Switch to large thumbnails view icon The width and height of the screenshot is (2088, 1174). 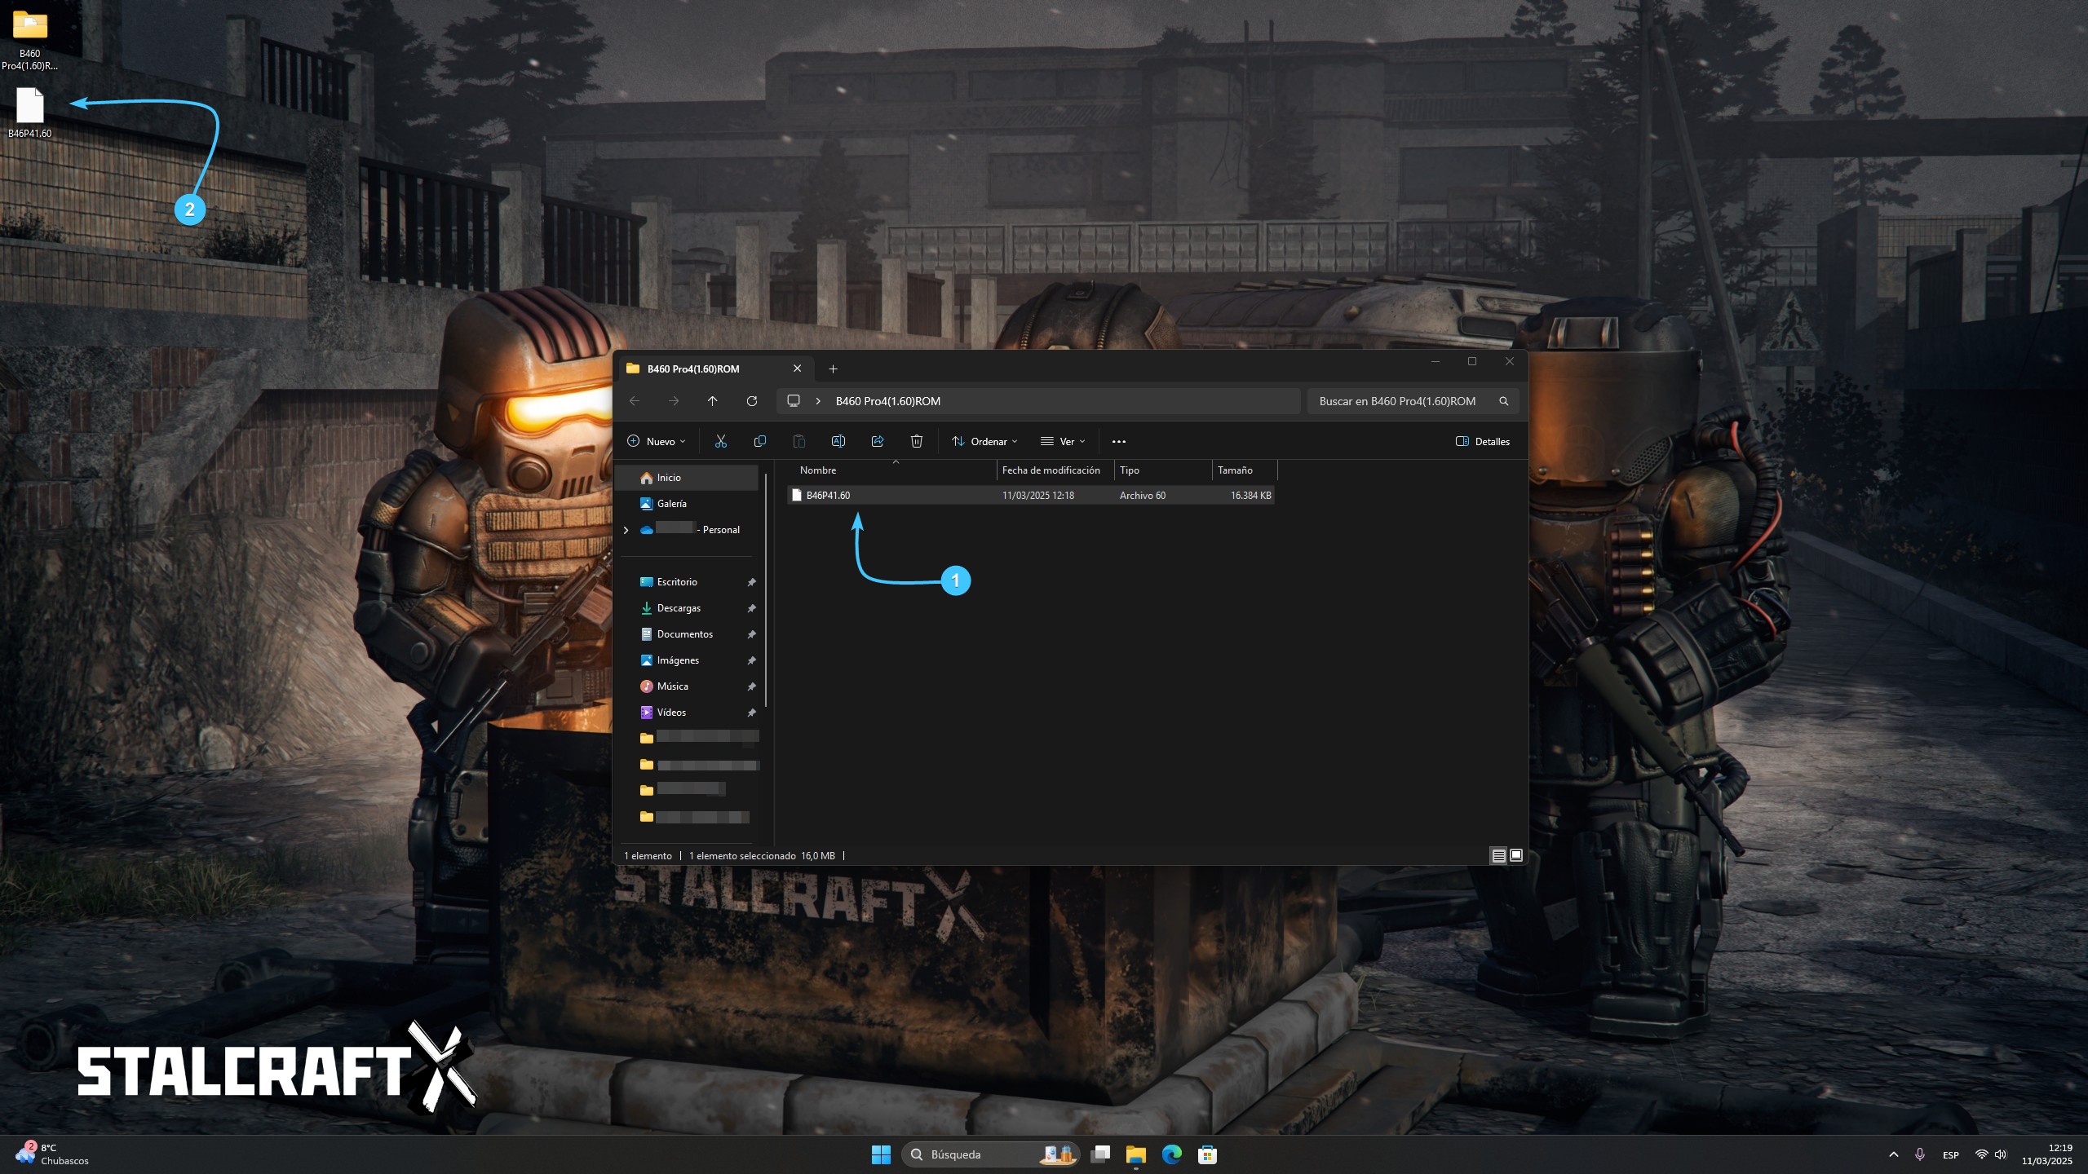pyautogui.click(x=1515, y=855)
